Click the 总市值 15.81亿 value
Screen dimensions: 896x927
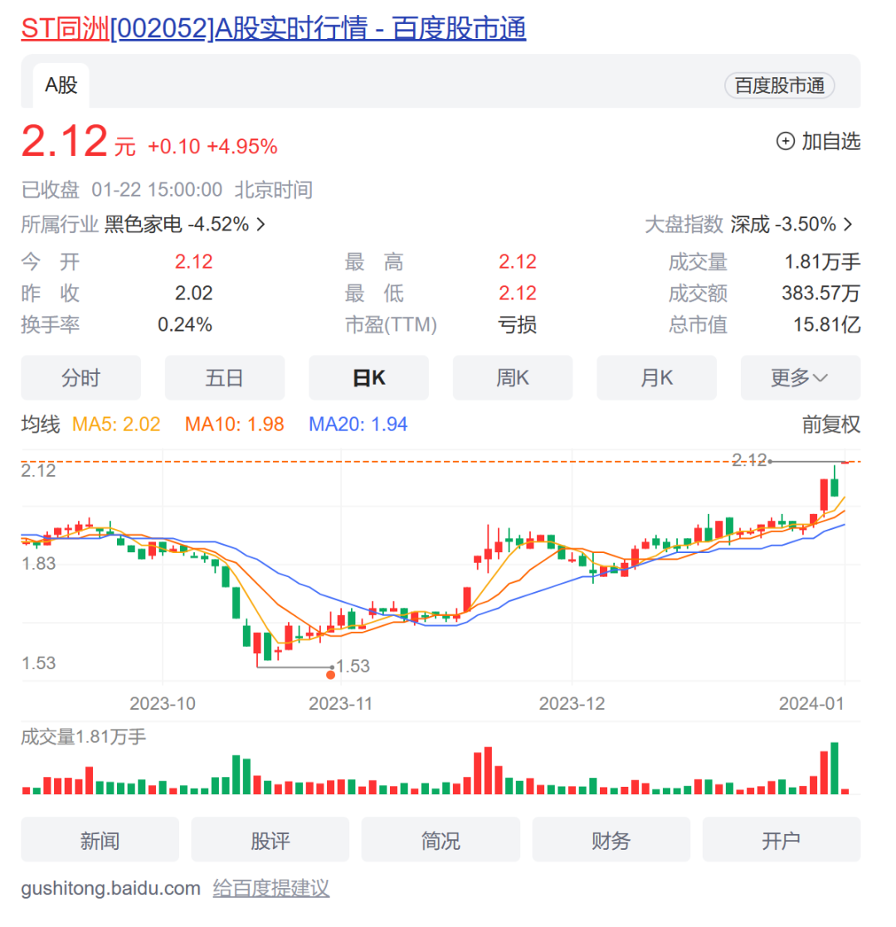(x=826, y=324)
